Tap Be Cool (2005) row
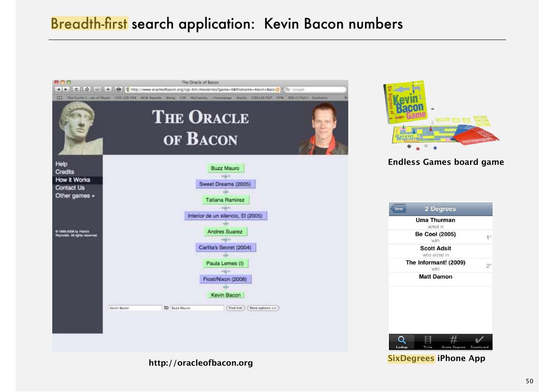 [x=440, y=237]
